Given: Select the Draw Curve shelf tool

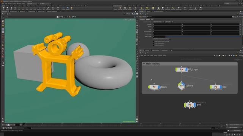Looking at the screenshot, I should pyautogui.click(x=39, y=8).
